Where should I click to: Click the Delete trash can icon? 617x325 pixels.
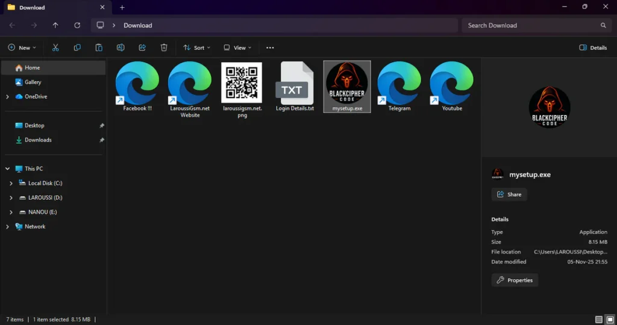[164, 48]
